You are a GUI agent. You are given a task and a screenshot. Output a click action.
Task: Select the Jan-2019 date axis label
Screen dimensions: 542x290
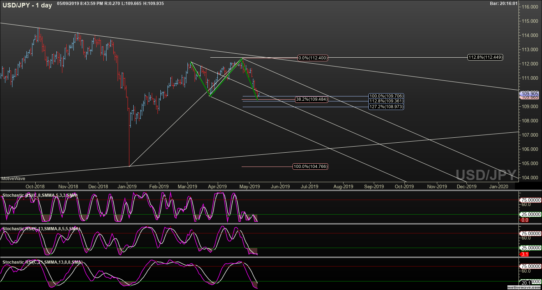coord(127,186)
